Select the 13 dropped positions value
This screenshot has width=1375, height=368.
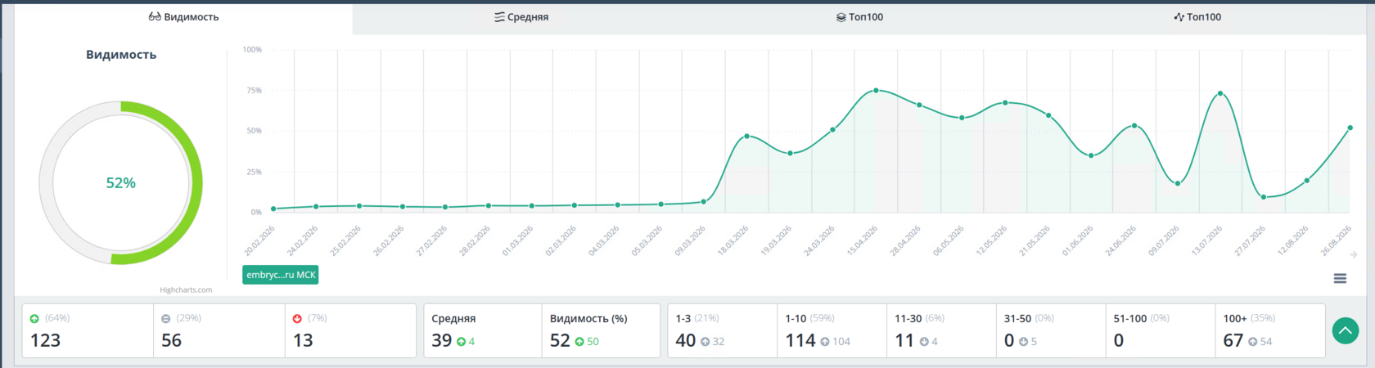coord(303,340)
